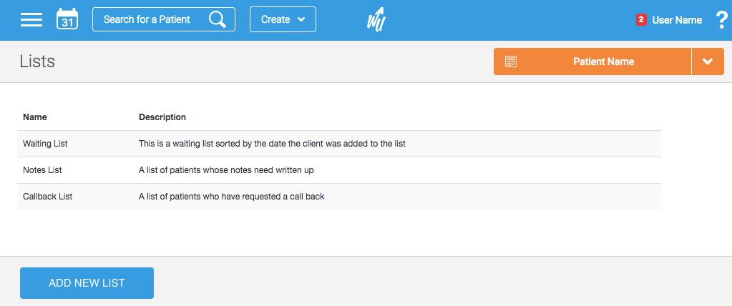732x306 pixels.
Task: Select the callback list description text
Action: tap(231, 197)
